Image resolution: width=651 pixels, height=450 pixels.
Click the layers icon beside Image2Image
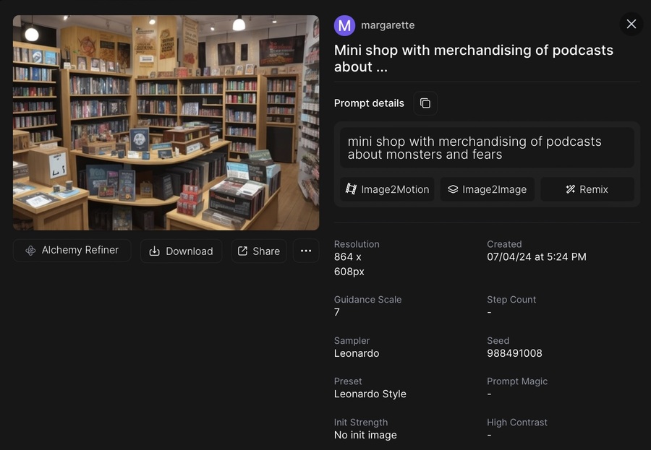[453, 189]
